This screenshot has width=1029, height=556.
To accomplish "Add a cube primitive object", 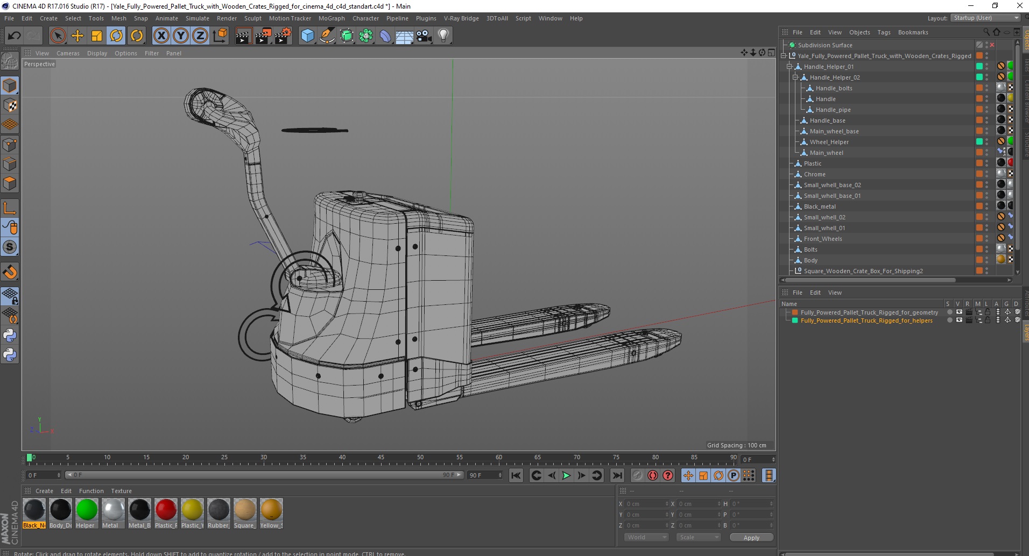I will point(307,36).
